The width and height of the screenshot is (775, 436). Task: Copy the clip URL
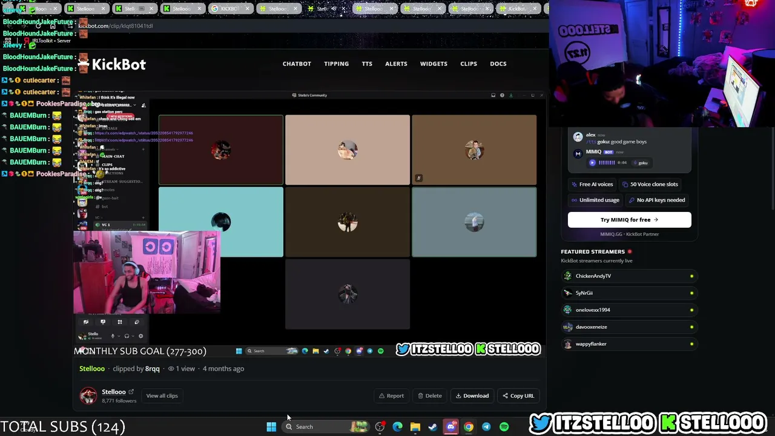pos(518,396)
